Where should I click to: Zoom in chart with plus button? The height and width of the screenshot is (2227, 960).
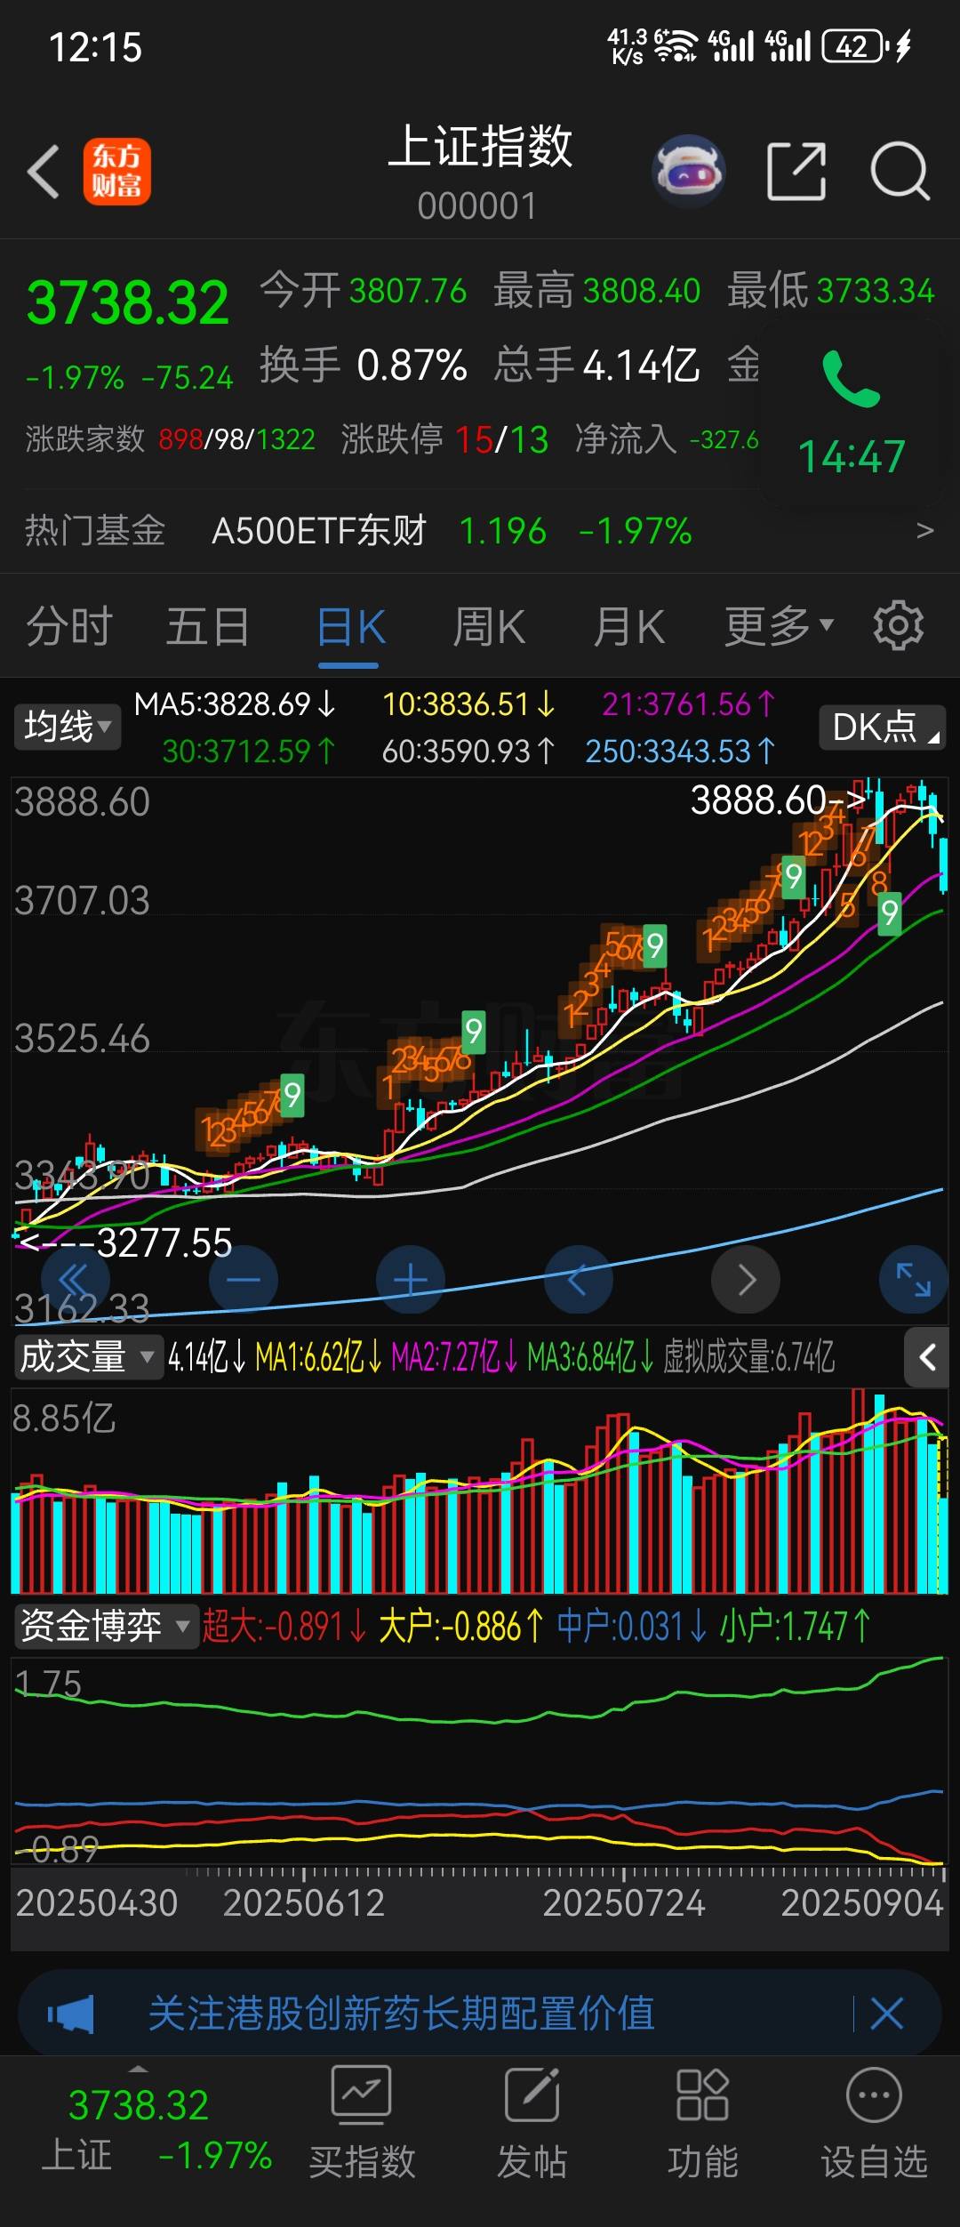(x=411, y=1280)
